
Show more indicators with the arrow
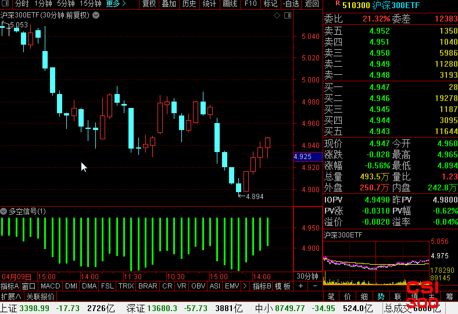(x=245, y=286)
